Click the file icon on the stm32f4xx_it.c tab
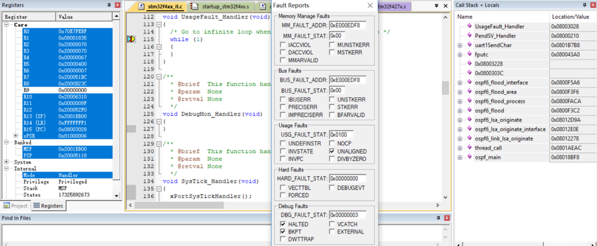The width and height of the screenshot is (597, 246). (x=142, y=6)
